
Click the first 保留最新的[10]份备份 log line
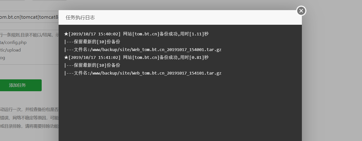92,42
